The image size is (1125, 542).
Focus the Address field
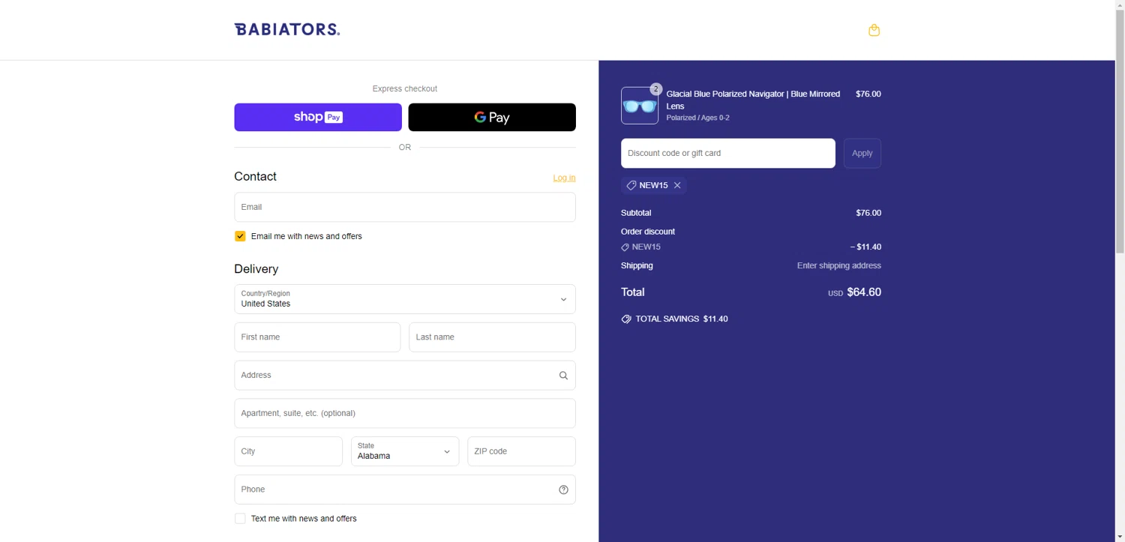[x=405, y=376]
